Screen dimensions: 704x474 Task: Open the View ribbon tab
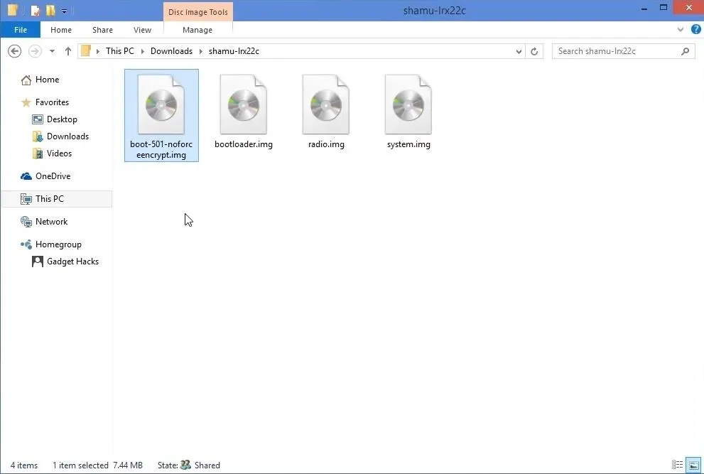pyautogui.click(x=142, y=30)
